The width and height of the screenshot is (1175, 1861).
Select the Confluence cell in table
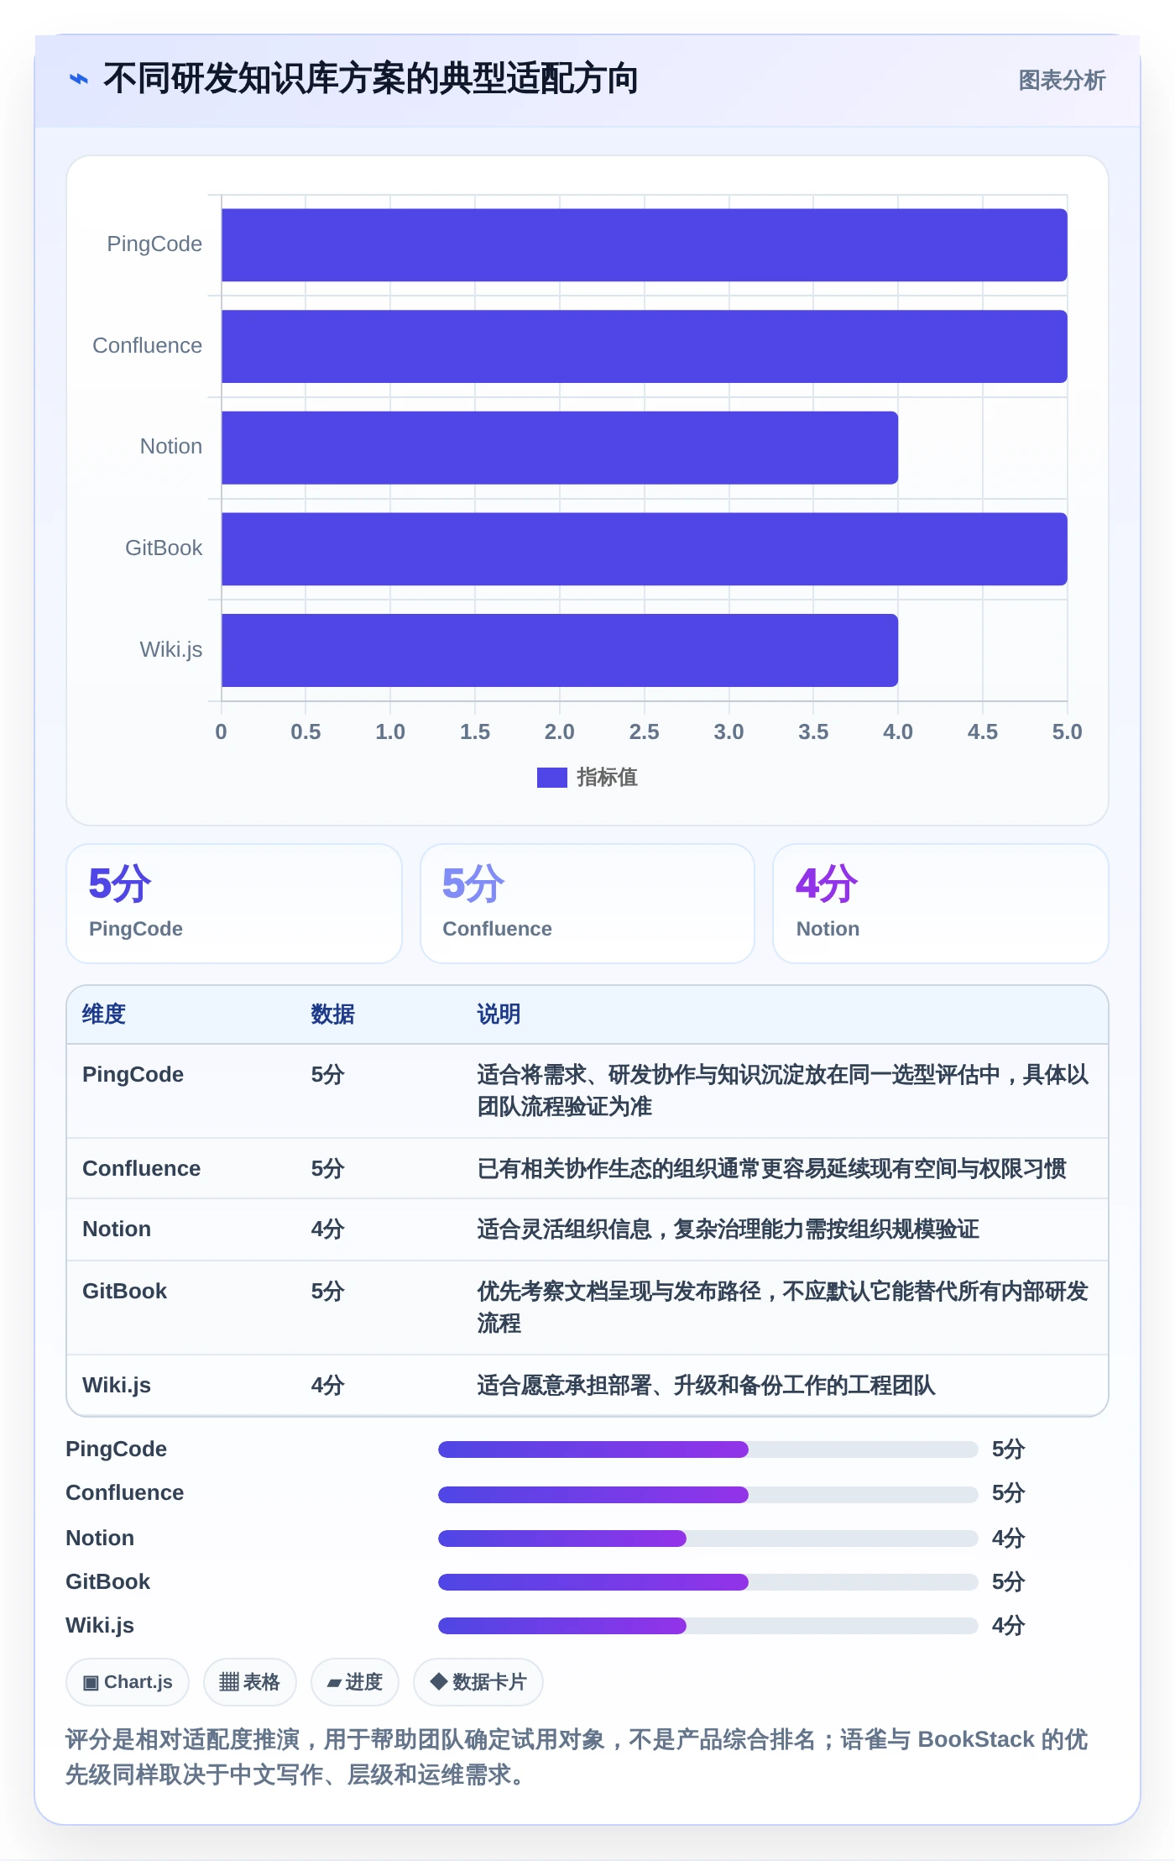click(141, 1168)
